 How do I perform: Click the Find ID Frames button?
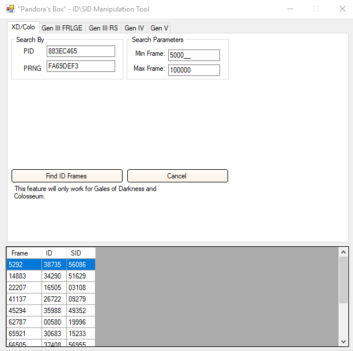click(67, 175)
